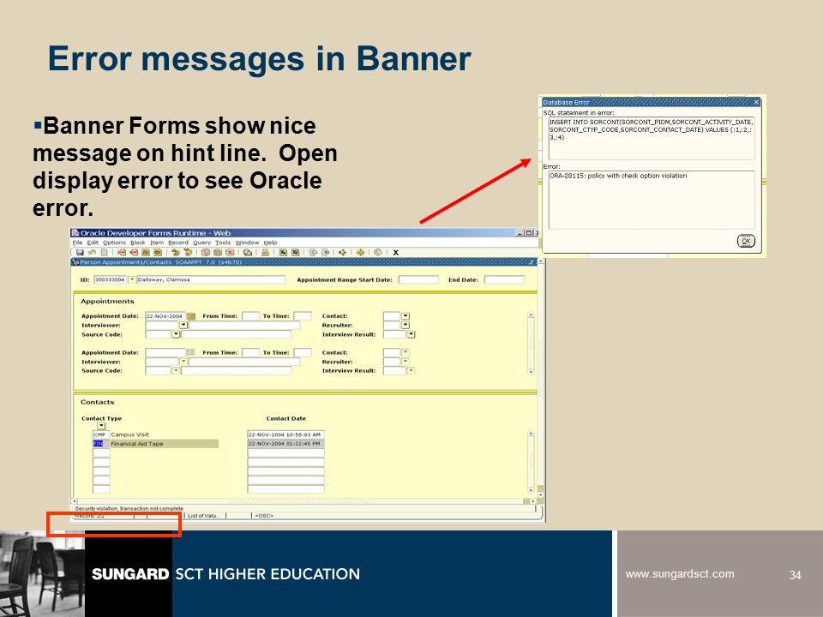Viewport: 823px width, 617px height.
Task: Click the Previous Block toolbar icon
Action: (x=175, y=252)
